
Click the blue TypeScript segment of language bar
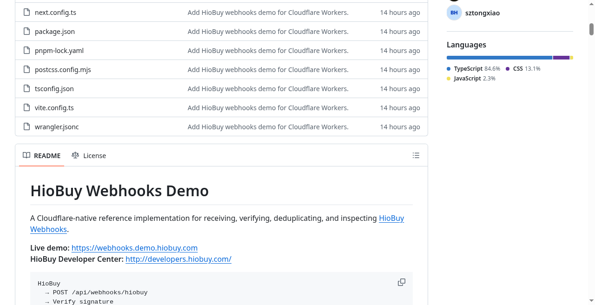click(x=499, y=58)
